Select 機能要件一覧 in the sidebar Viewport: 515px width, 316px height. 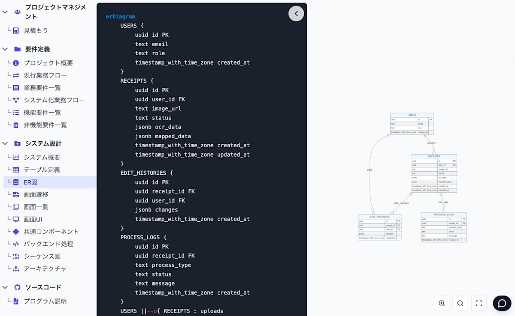pos(42,113)
